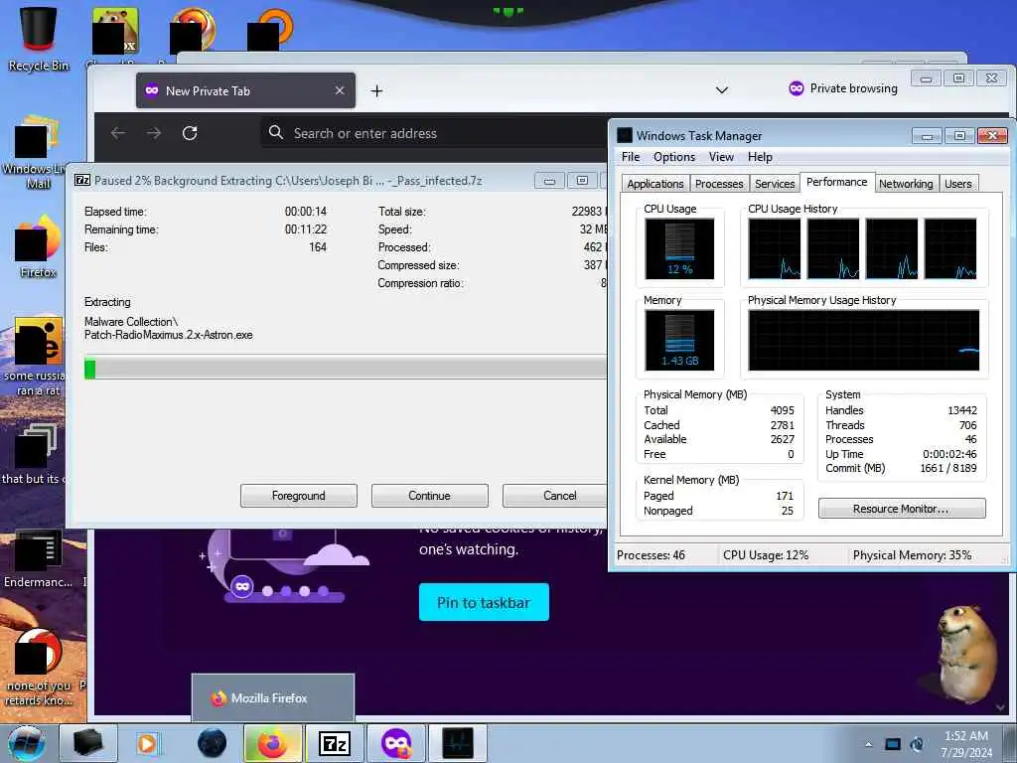The image size is (1017, 763).
Task: Click the volume tray icon
Action: pos(917,744)
